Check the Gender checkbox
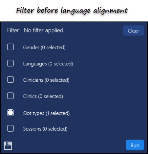This screenshot has width=148, height=154. pos(11,47)
